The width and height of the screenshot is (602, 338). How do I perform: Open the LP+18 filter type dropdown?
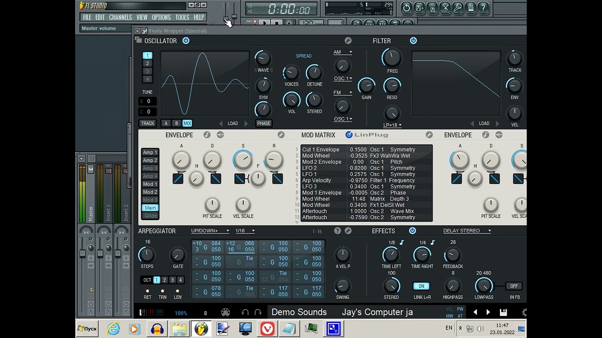(392, 125)
